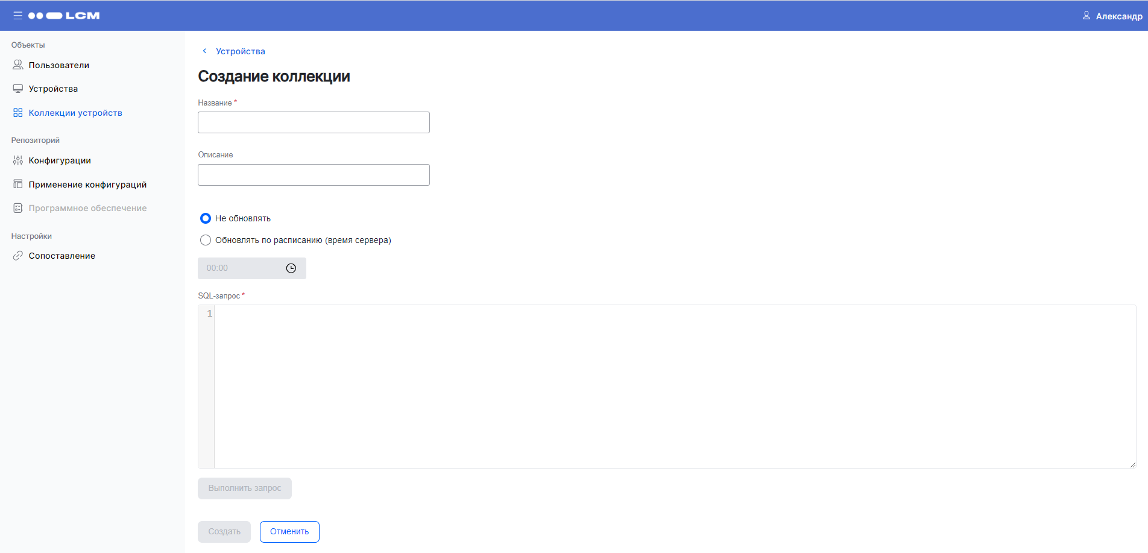This screenshot has width=1148, height=553.
Task: Select Обновлять по расписанию radio option
Action: [206, 240]
